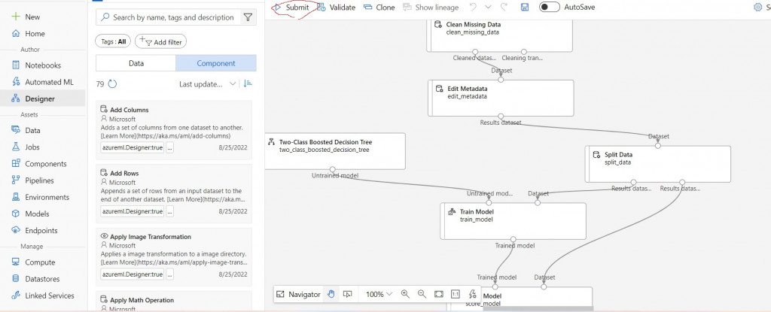Click the Tags: All filter pill

[113, 42]
